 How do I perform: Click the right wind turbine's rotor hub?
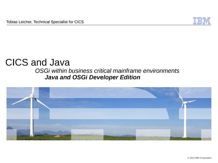pyautogui.click(x=185, y=102)
